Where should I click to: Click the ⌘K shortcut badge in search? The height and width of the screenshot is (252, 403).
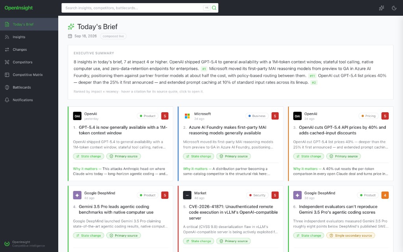(207, 8)
